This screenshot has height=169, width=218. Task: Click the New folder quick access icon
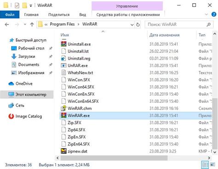click(25, 6)
